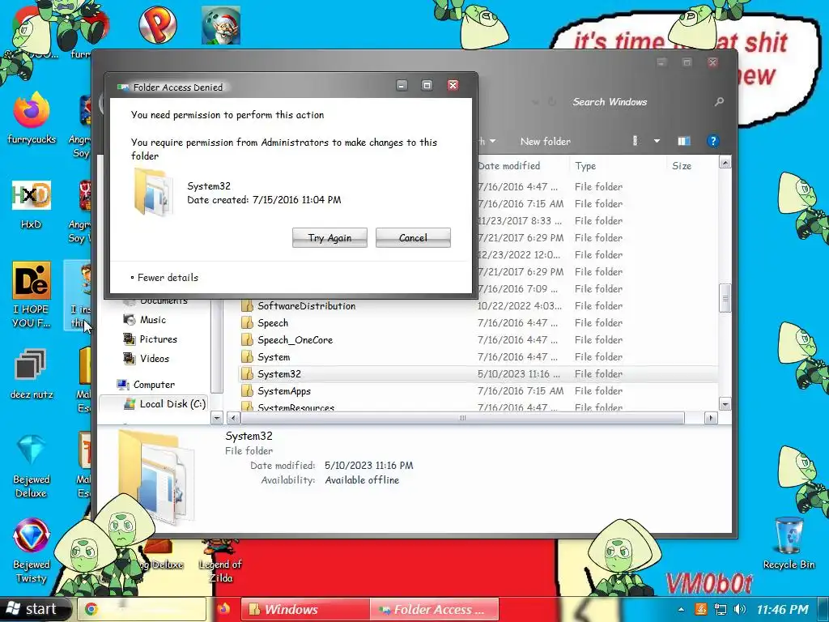This screenshot has height=622, width=829.
Task: Click the large System32 preview folder thumbnail
Action: (157, 475)
